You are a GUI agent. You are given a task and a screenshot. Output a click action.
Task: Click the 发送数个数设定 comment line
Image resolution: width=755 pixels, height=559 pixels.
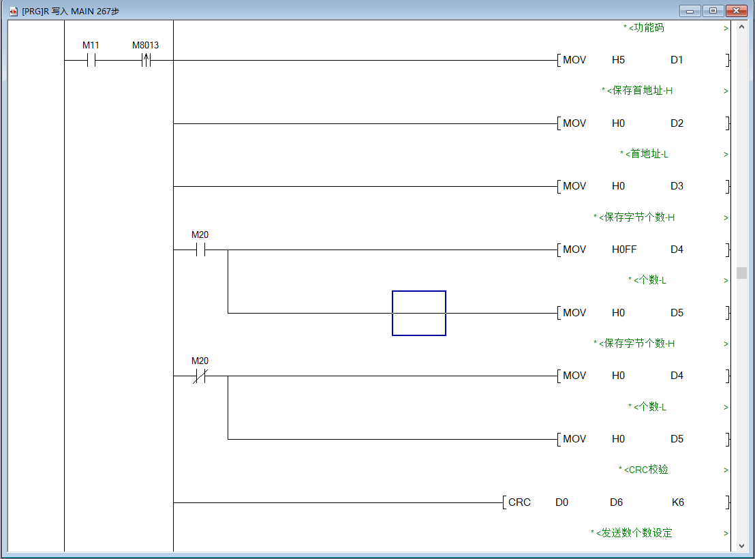pos(635,533)
